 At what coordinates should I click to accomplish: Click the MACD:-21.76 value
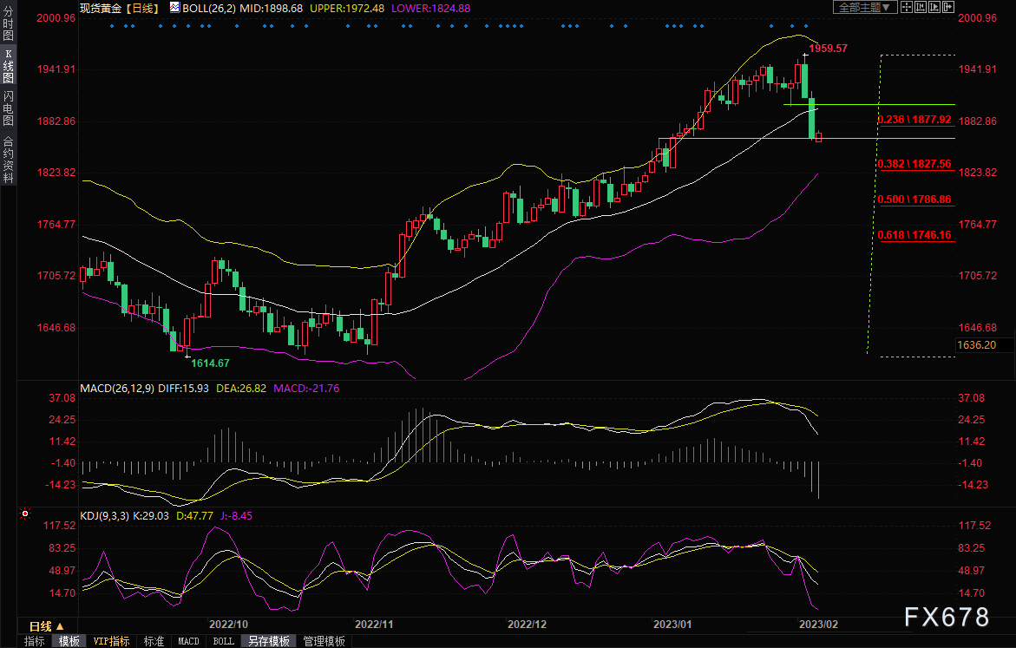pos(306,388)
